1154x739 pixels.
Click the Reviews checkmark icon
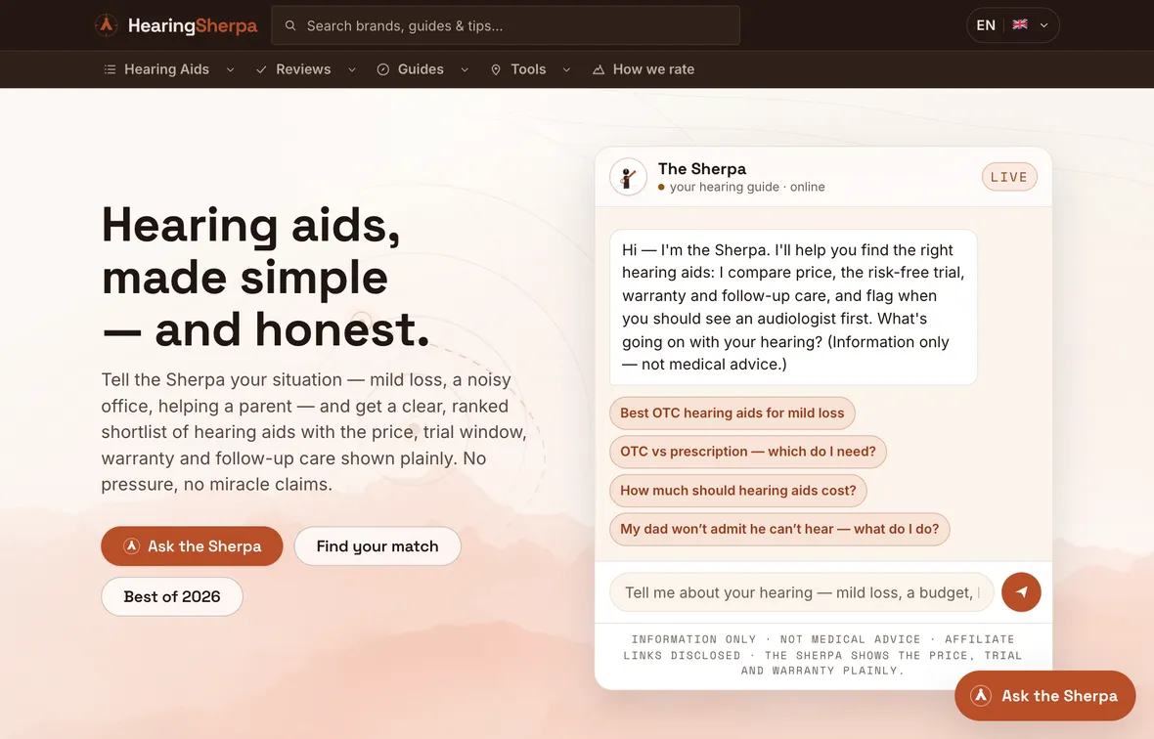[x=261, y=69]
